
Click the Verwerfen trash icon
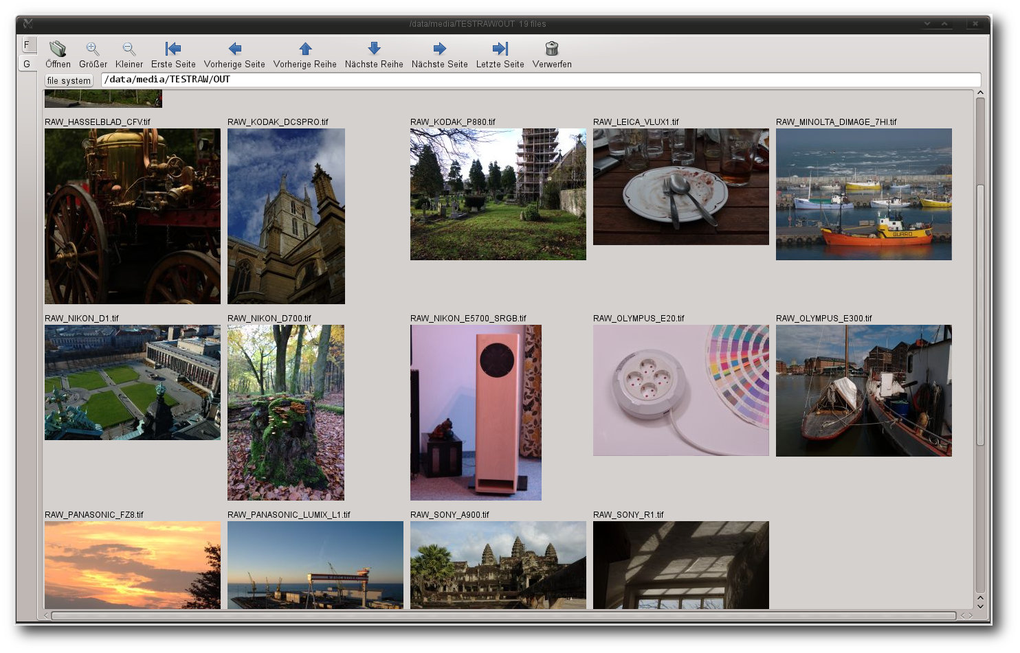click(552, 49)
